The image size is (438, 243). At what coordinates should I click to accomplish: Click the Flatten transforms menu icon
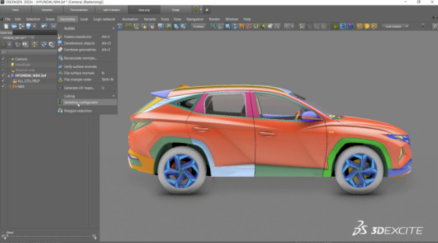point(60,37)
